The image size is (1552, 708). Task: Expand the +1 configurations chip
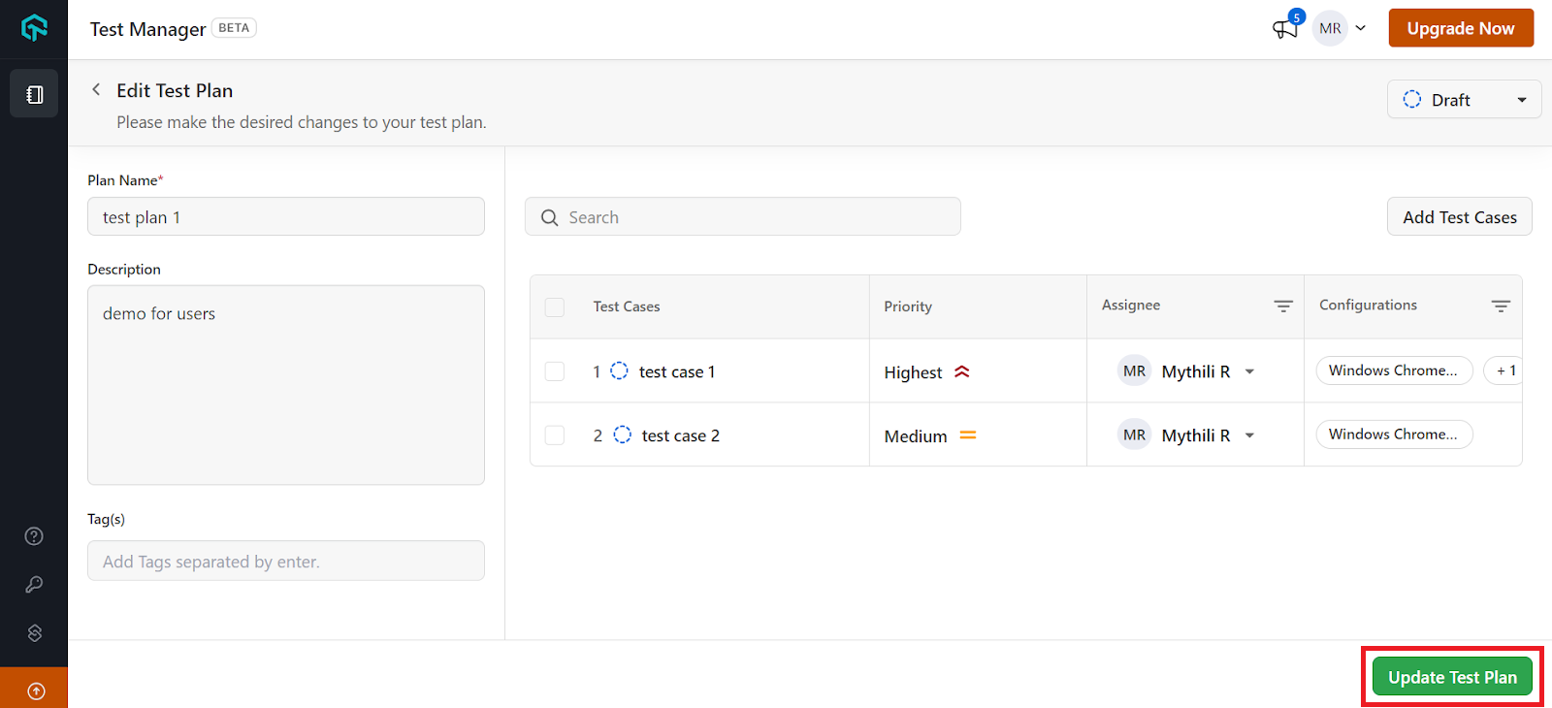point(1504,370)
